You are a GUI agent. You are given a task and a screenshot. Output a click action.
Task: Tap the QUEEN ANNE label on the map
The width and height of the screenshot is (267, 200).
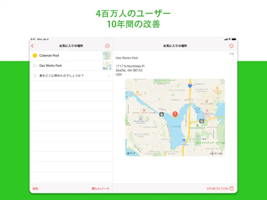[x=150, y=127]
